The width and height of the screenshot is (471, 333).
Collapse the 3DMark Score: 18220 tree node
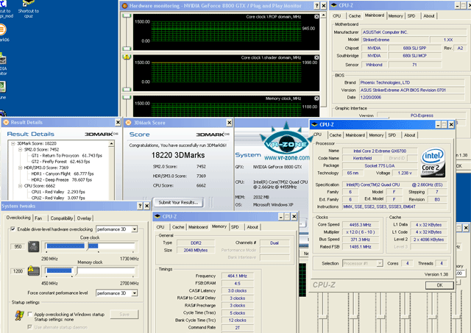tap(13, 143)
